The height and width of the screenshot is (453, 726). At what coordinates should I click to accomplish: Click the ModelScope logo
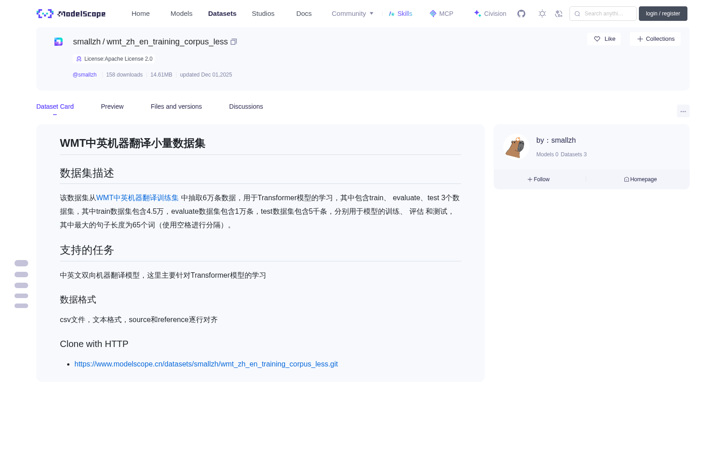[x=71, y=14]
